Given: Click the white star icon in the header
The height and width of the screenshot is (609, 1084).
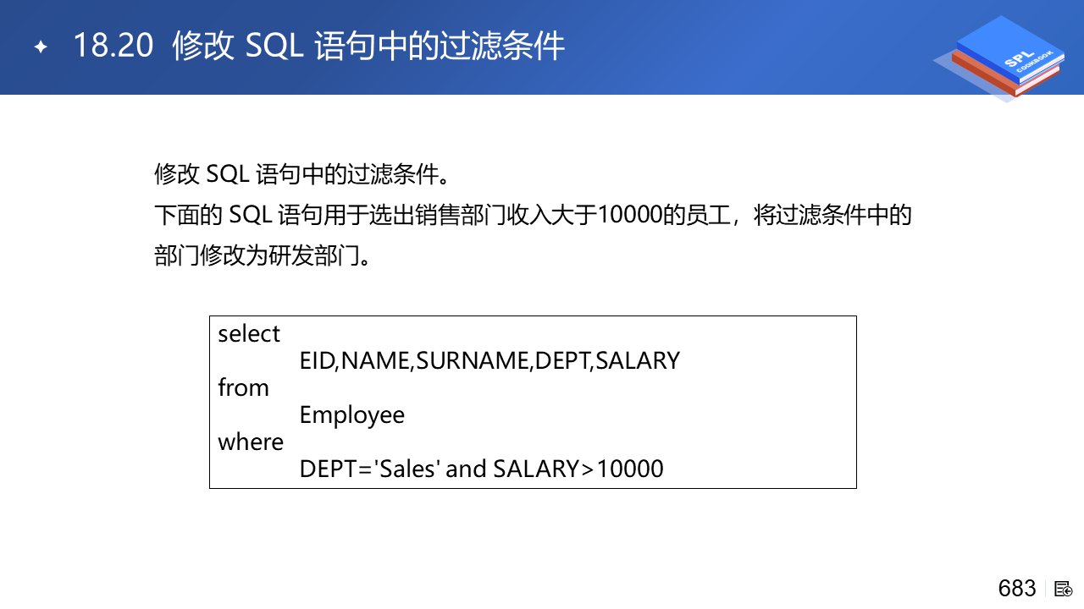Looking at the screenshot, I should click(x=40, y=47).
